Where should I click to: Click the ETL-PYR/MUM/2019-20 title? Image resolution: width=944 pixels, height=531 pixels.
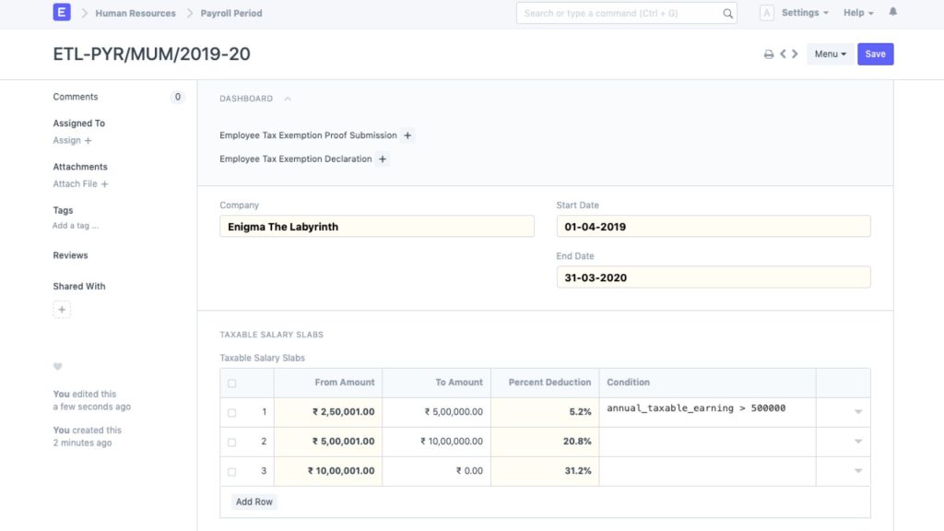pyautogui.click(x=152, y=54)
